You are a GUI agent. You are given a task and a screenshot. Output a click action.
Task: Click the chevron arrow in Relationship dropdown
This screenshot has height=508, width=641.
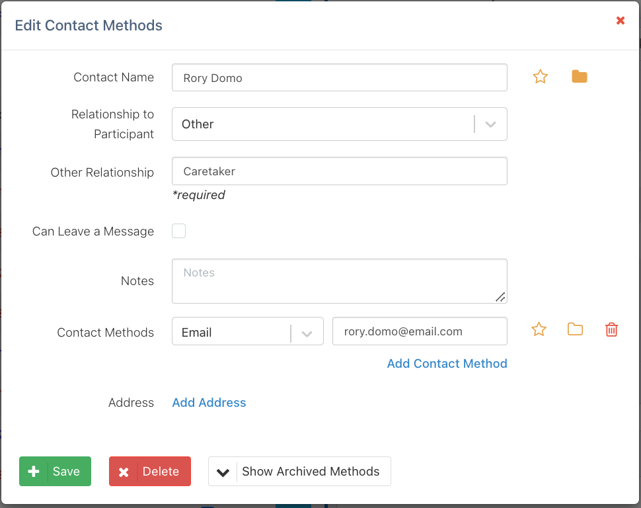pyautogui.click(x=490, y=124)
